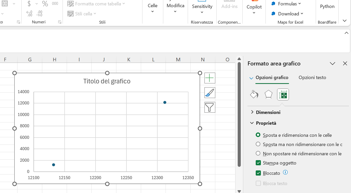Click the chart title text

click(x=107, y=81)
